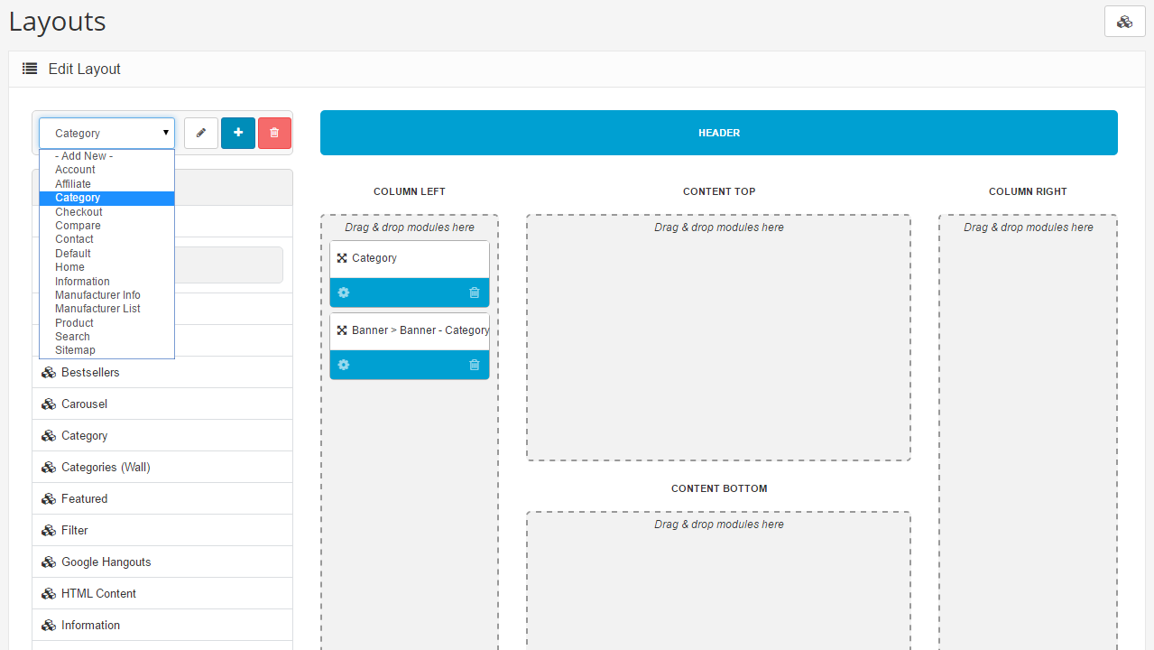1154x650 pixels.
Task: Click move handle icon on Banner module
Action: 342,330
